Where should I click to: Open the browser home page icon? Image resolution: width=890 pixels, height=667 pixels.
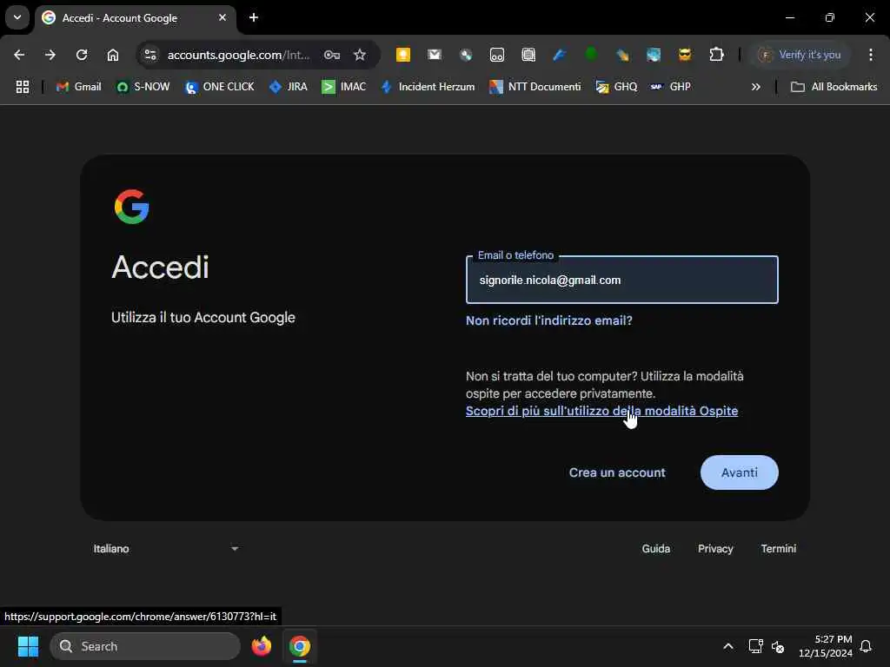(113, 55)
